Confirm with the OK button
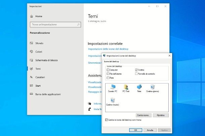205x136 pixels. pyautogui.click(x=135, y=130)
